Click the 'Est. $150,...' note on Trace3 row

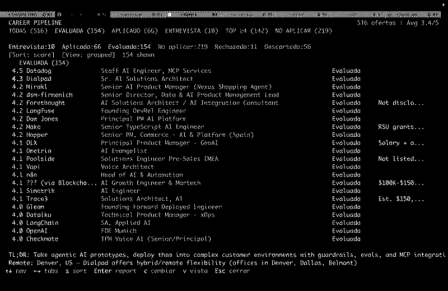(x=401, y=199)
